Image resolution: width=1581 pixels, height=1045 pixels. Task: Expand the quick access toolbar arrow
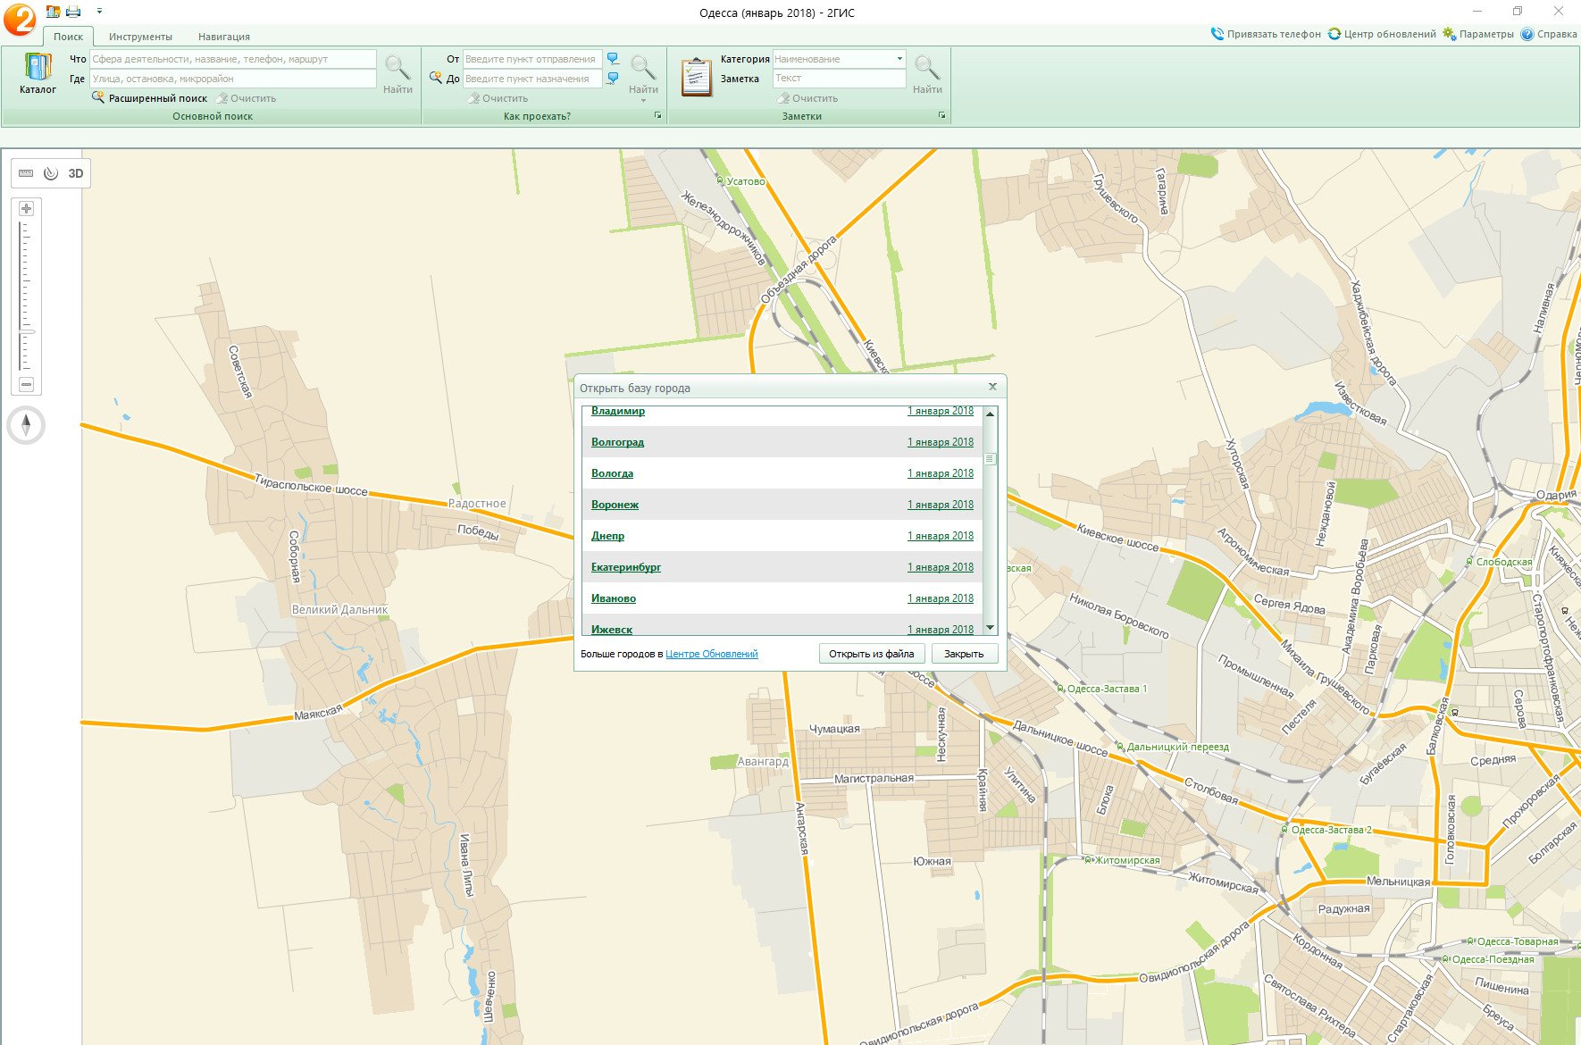click(99, 12)
